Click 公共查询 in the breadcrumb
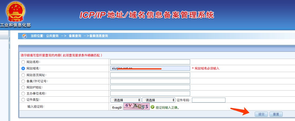This screenshot has width=295, height=121. tap(52, 36)
